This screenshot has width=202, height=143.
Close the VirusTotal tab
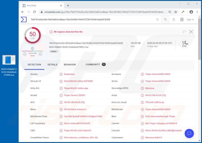click(x=61, y=6)
